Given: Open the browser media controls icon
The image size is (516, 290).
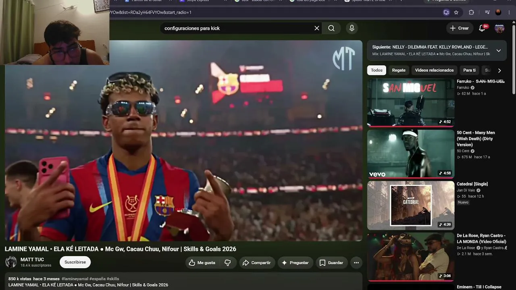Looking at the screenshot, I should pos(487,12).
